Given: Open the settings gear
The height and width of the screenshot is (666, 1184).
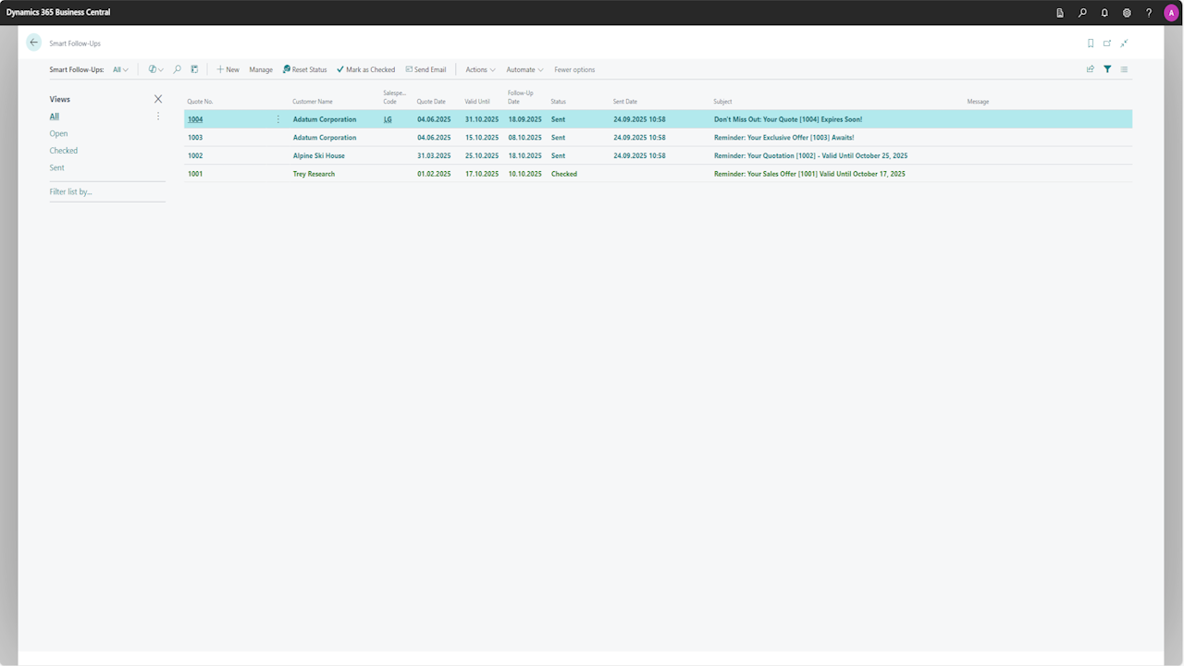Looking at the screenshot, I should [x=1127, y=13].
